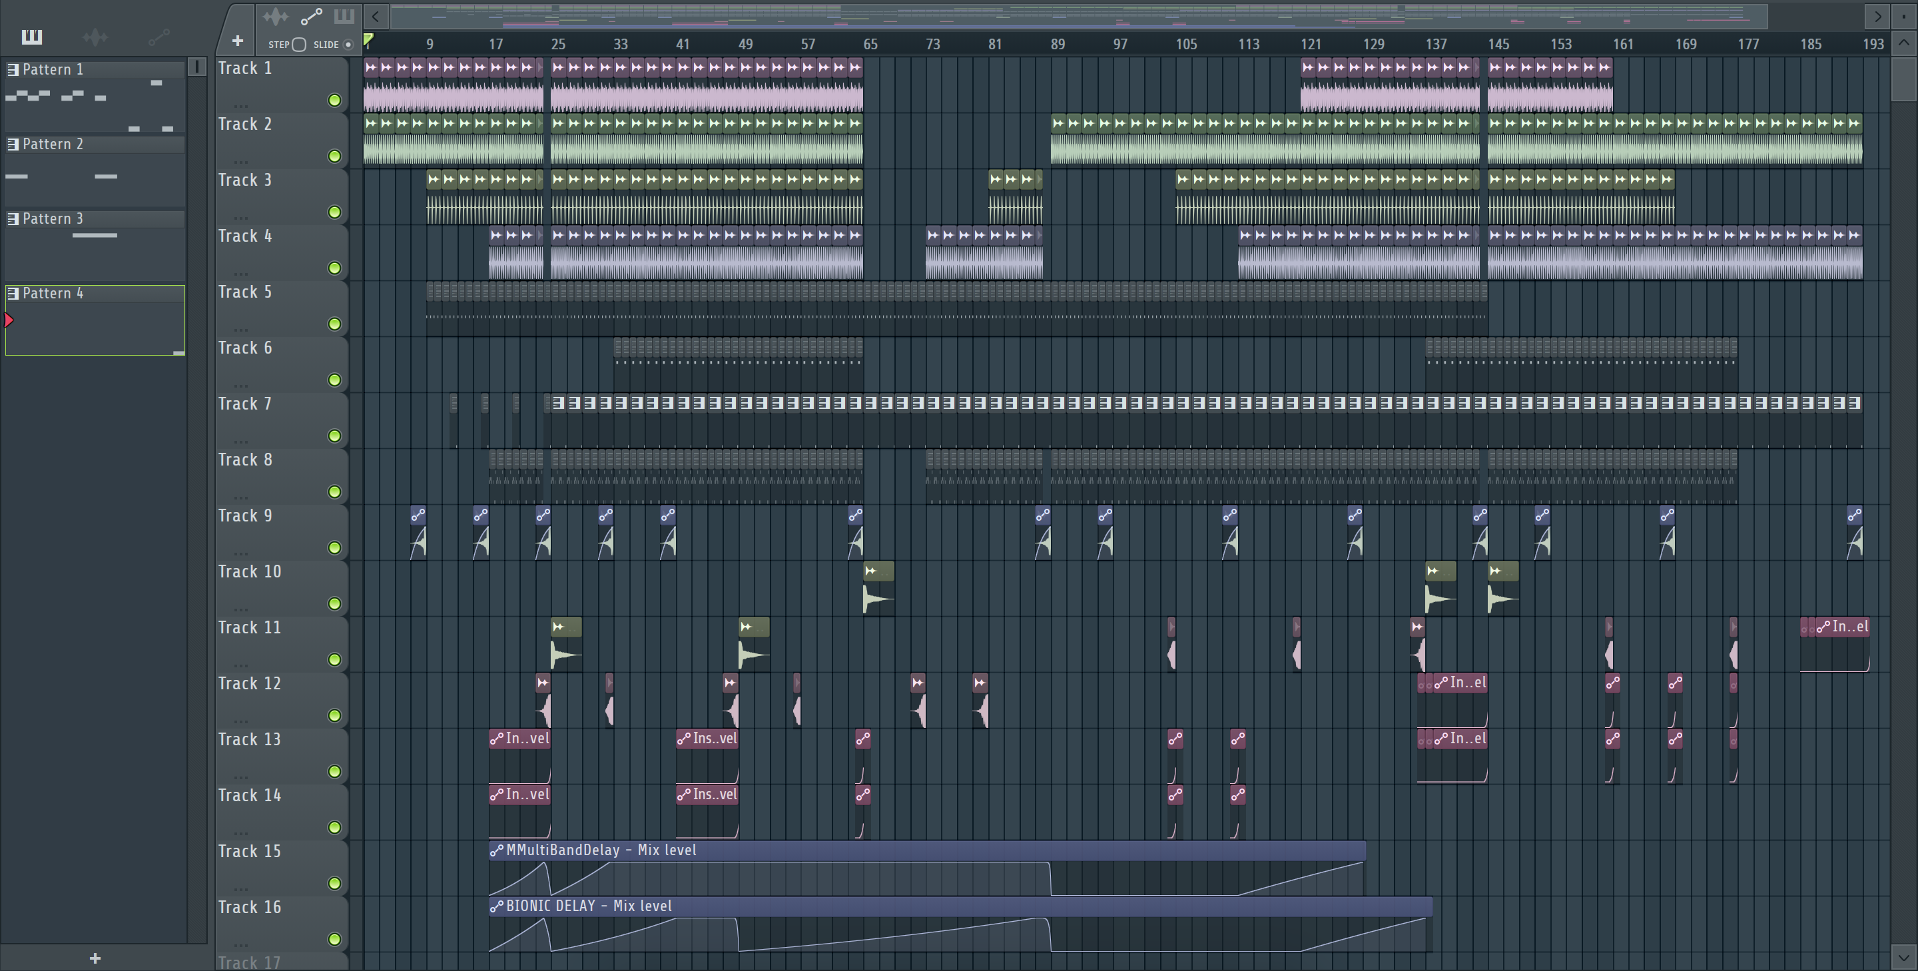Mute Track 1 with green LED
The height and width of the screenshot is (971, 1918).
pyautogui.click(x=334, y=101)
